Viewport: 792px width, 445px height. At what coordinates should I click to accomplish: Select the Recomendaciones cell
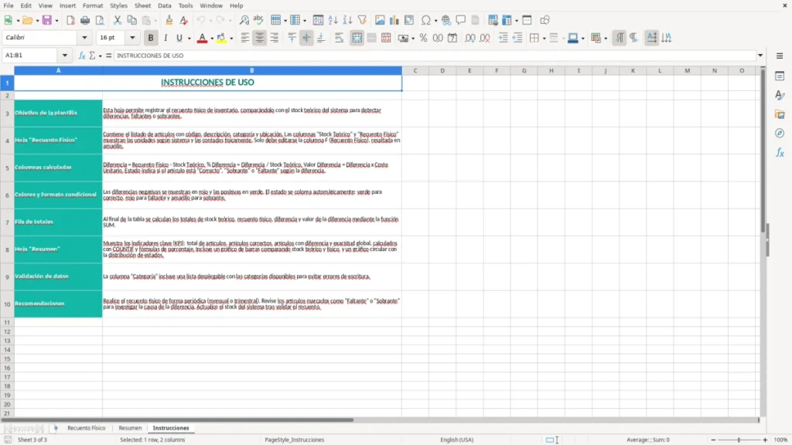(x=58, y=304)
